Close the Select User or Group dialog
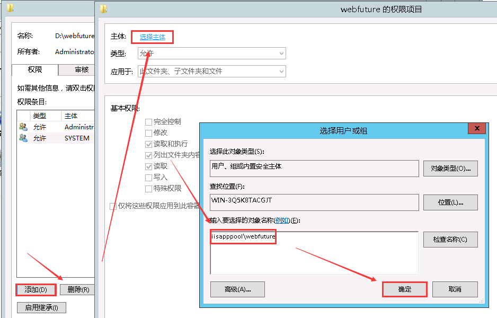497x318 pixels. (477, 129)
